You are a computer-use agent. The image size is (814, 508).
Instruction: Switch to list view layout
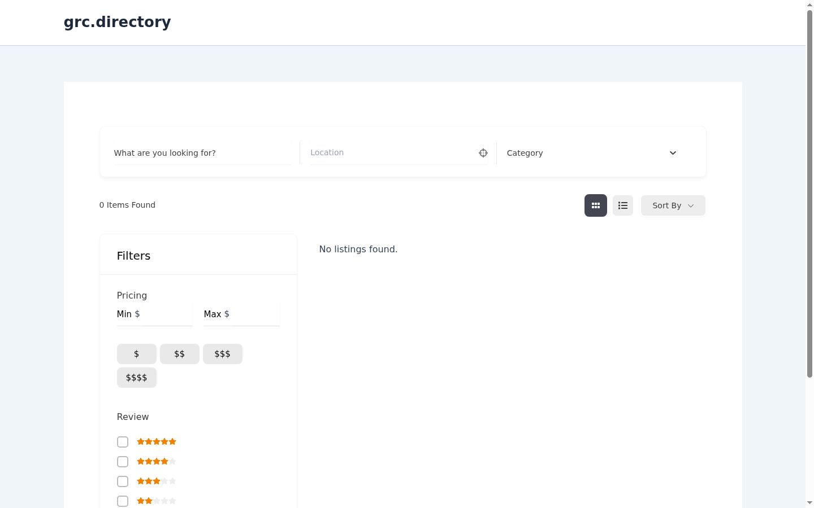(x=623, y=205)
